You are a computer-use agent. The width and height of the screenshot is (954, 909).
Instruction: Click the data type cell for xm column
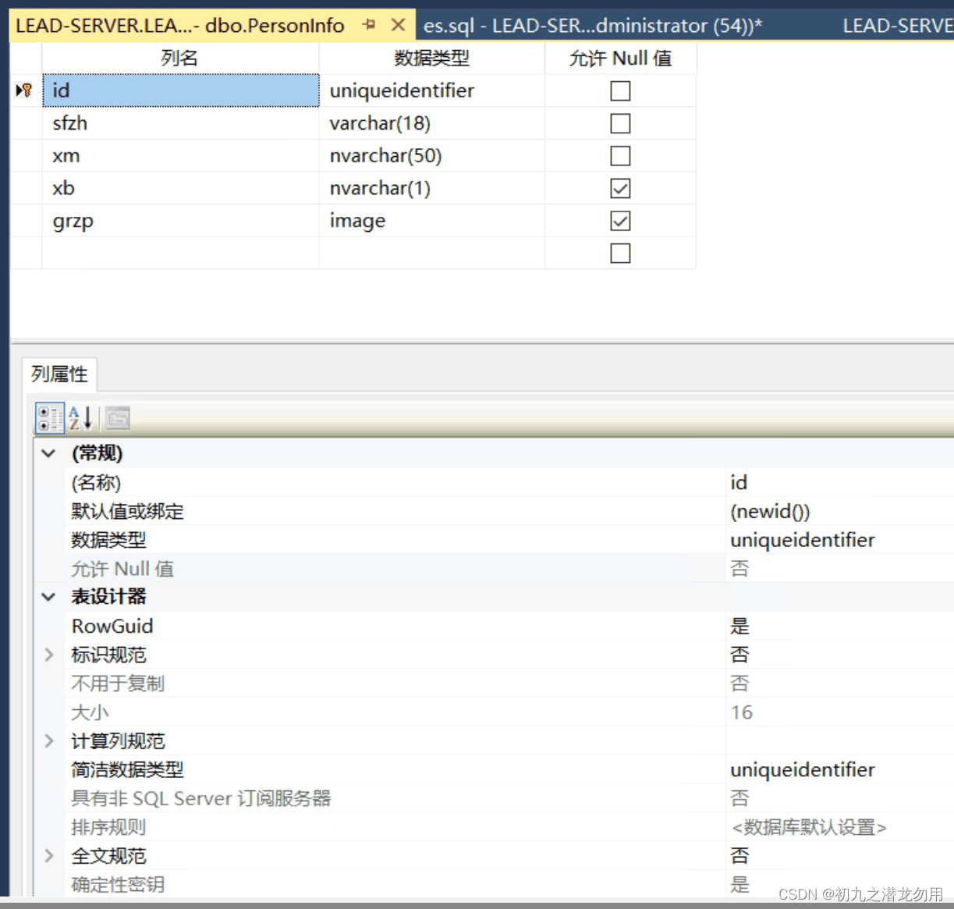pos(431,156)
